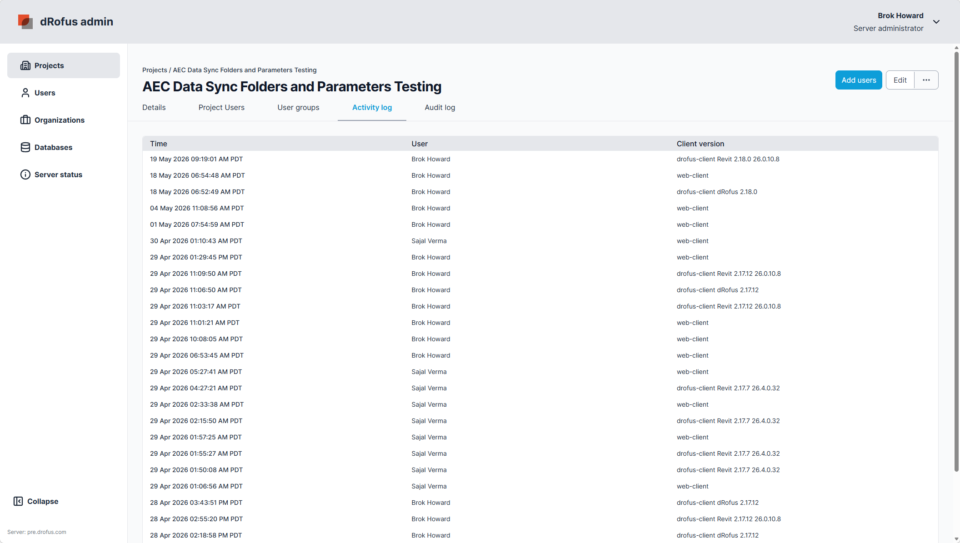Click the client version in the 02:55:20 PM row
Screen dimensions: 960x543
729,519
